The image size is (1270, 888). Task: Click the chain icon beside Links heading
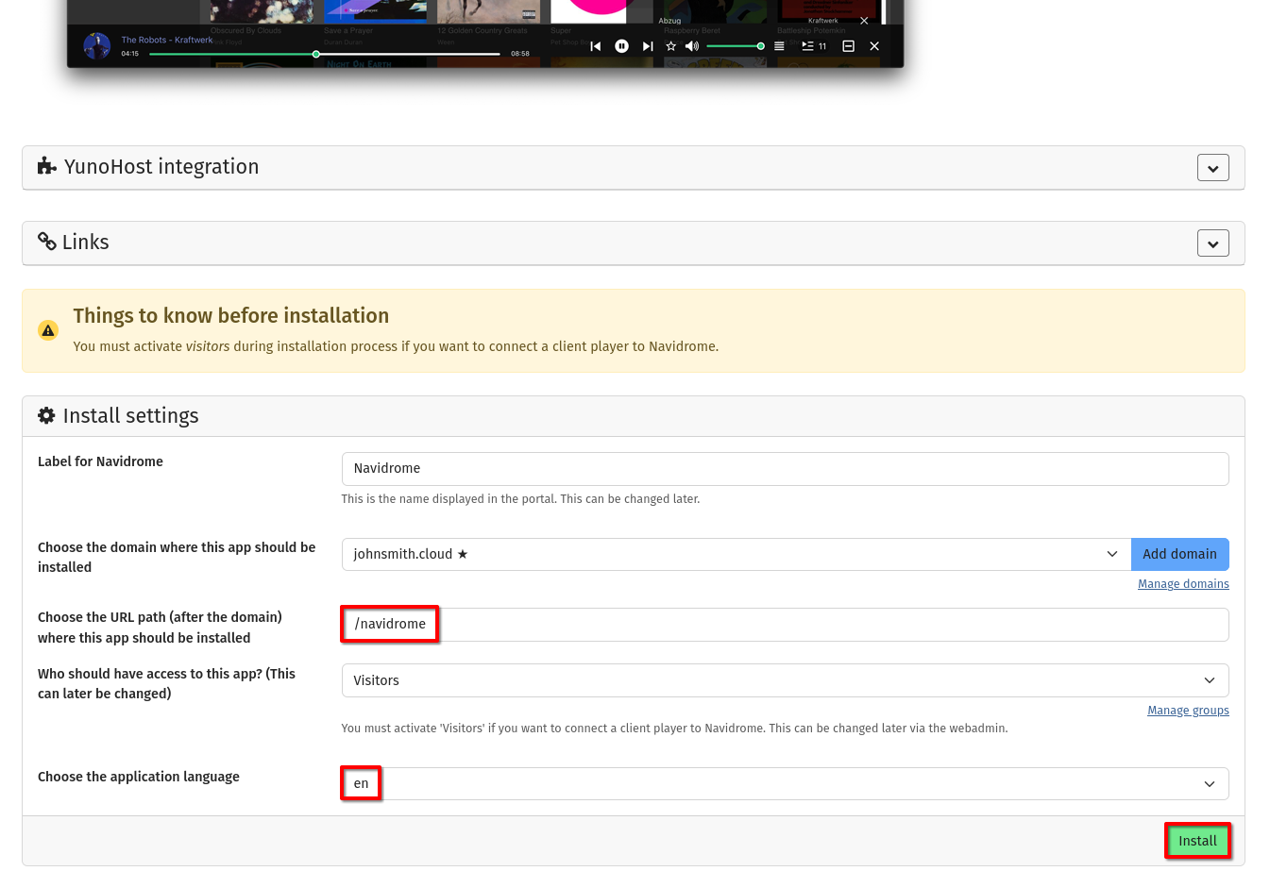47,242
